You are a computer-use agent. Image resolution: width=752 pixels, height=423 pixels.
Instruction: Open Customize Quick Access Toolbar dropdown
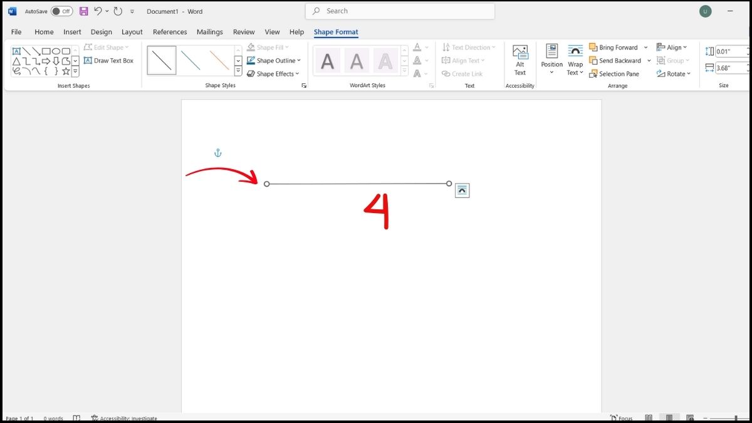(132, 11)
